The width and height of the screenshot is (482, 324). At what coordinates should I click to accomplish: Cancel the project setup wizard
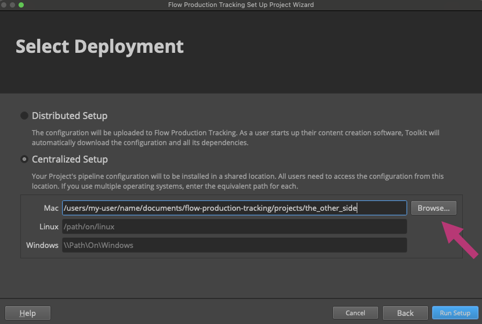355,313
